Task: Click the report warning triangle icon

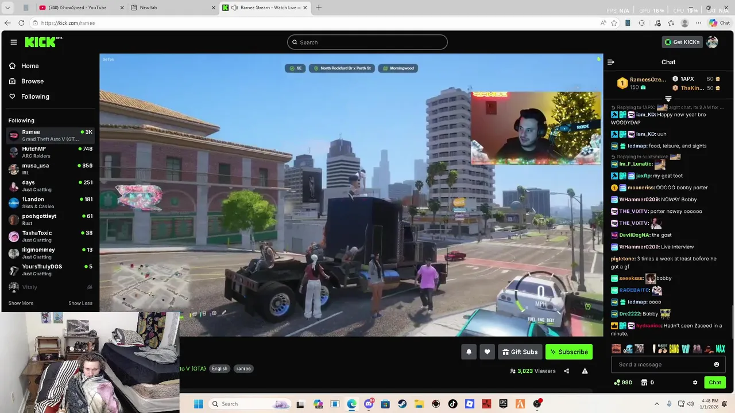Action: [585, 371]
